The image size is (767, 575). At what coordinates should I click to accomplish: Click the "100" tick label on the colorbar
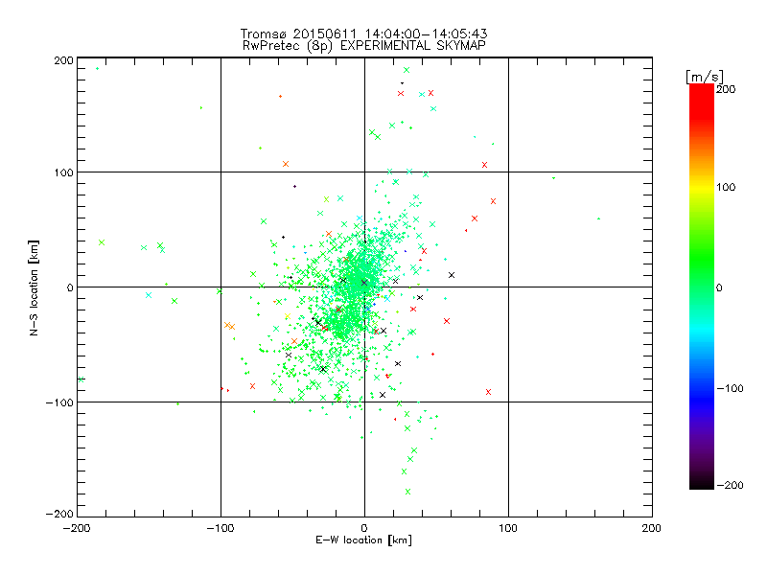[726, 187]
